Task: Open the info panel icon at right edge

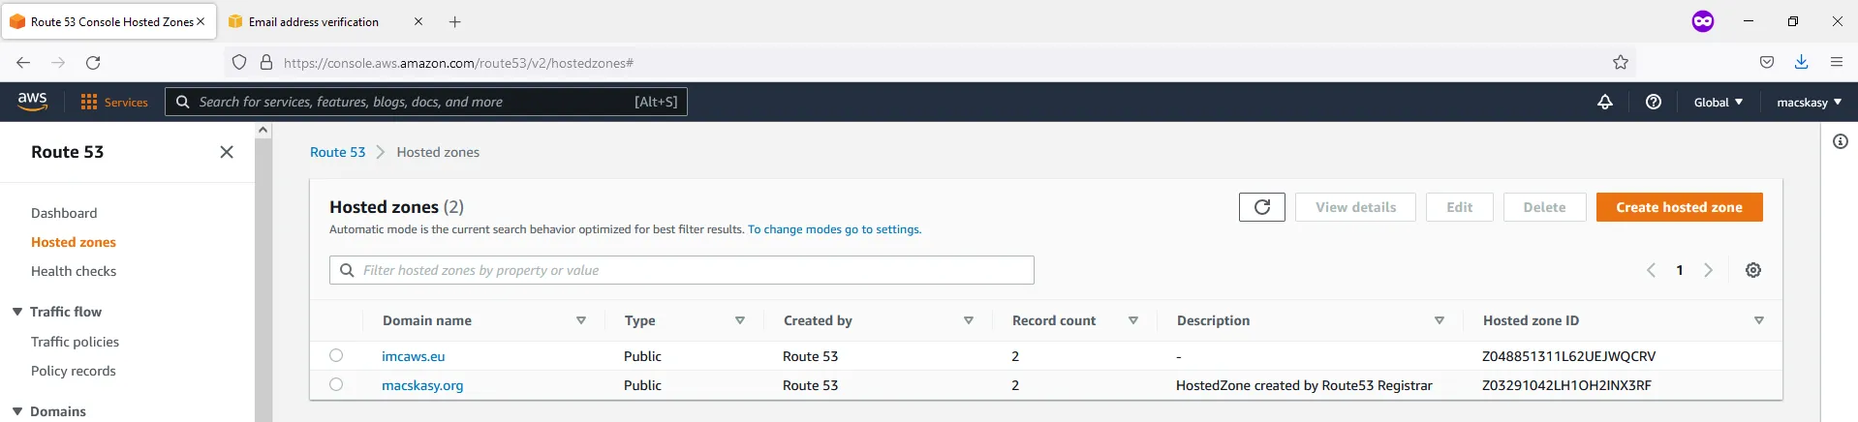Action: [x=1841, y=141]
